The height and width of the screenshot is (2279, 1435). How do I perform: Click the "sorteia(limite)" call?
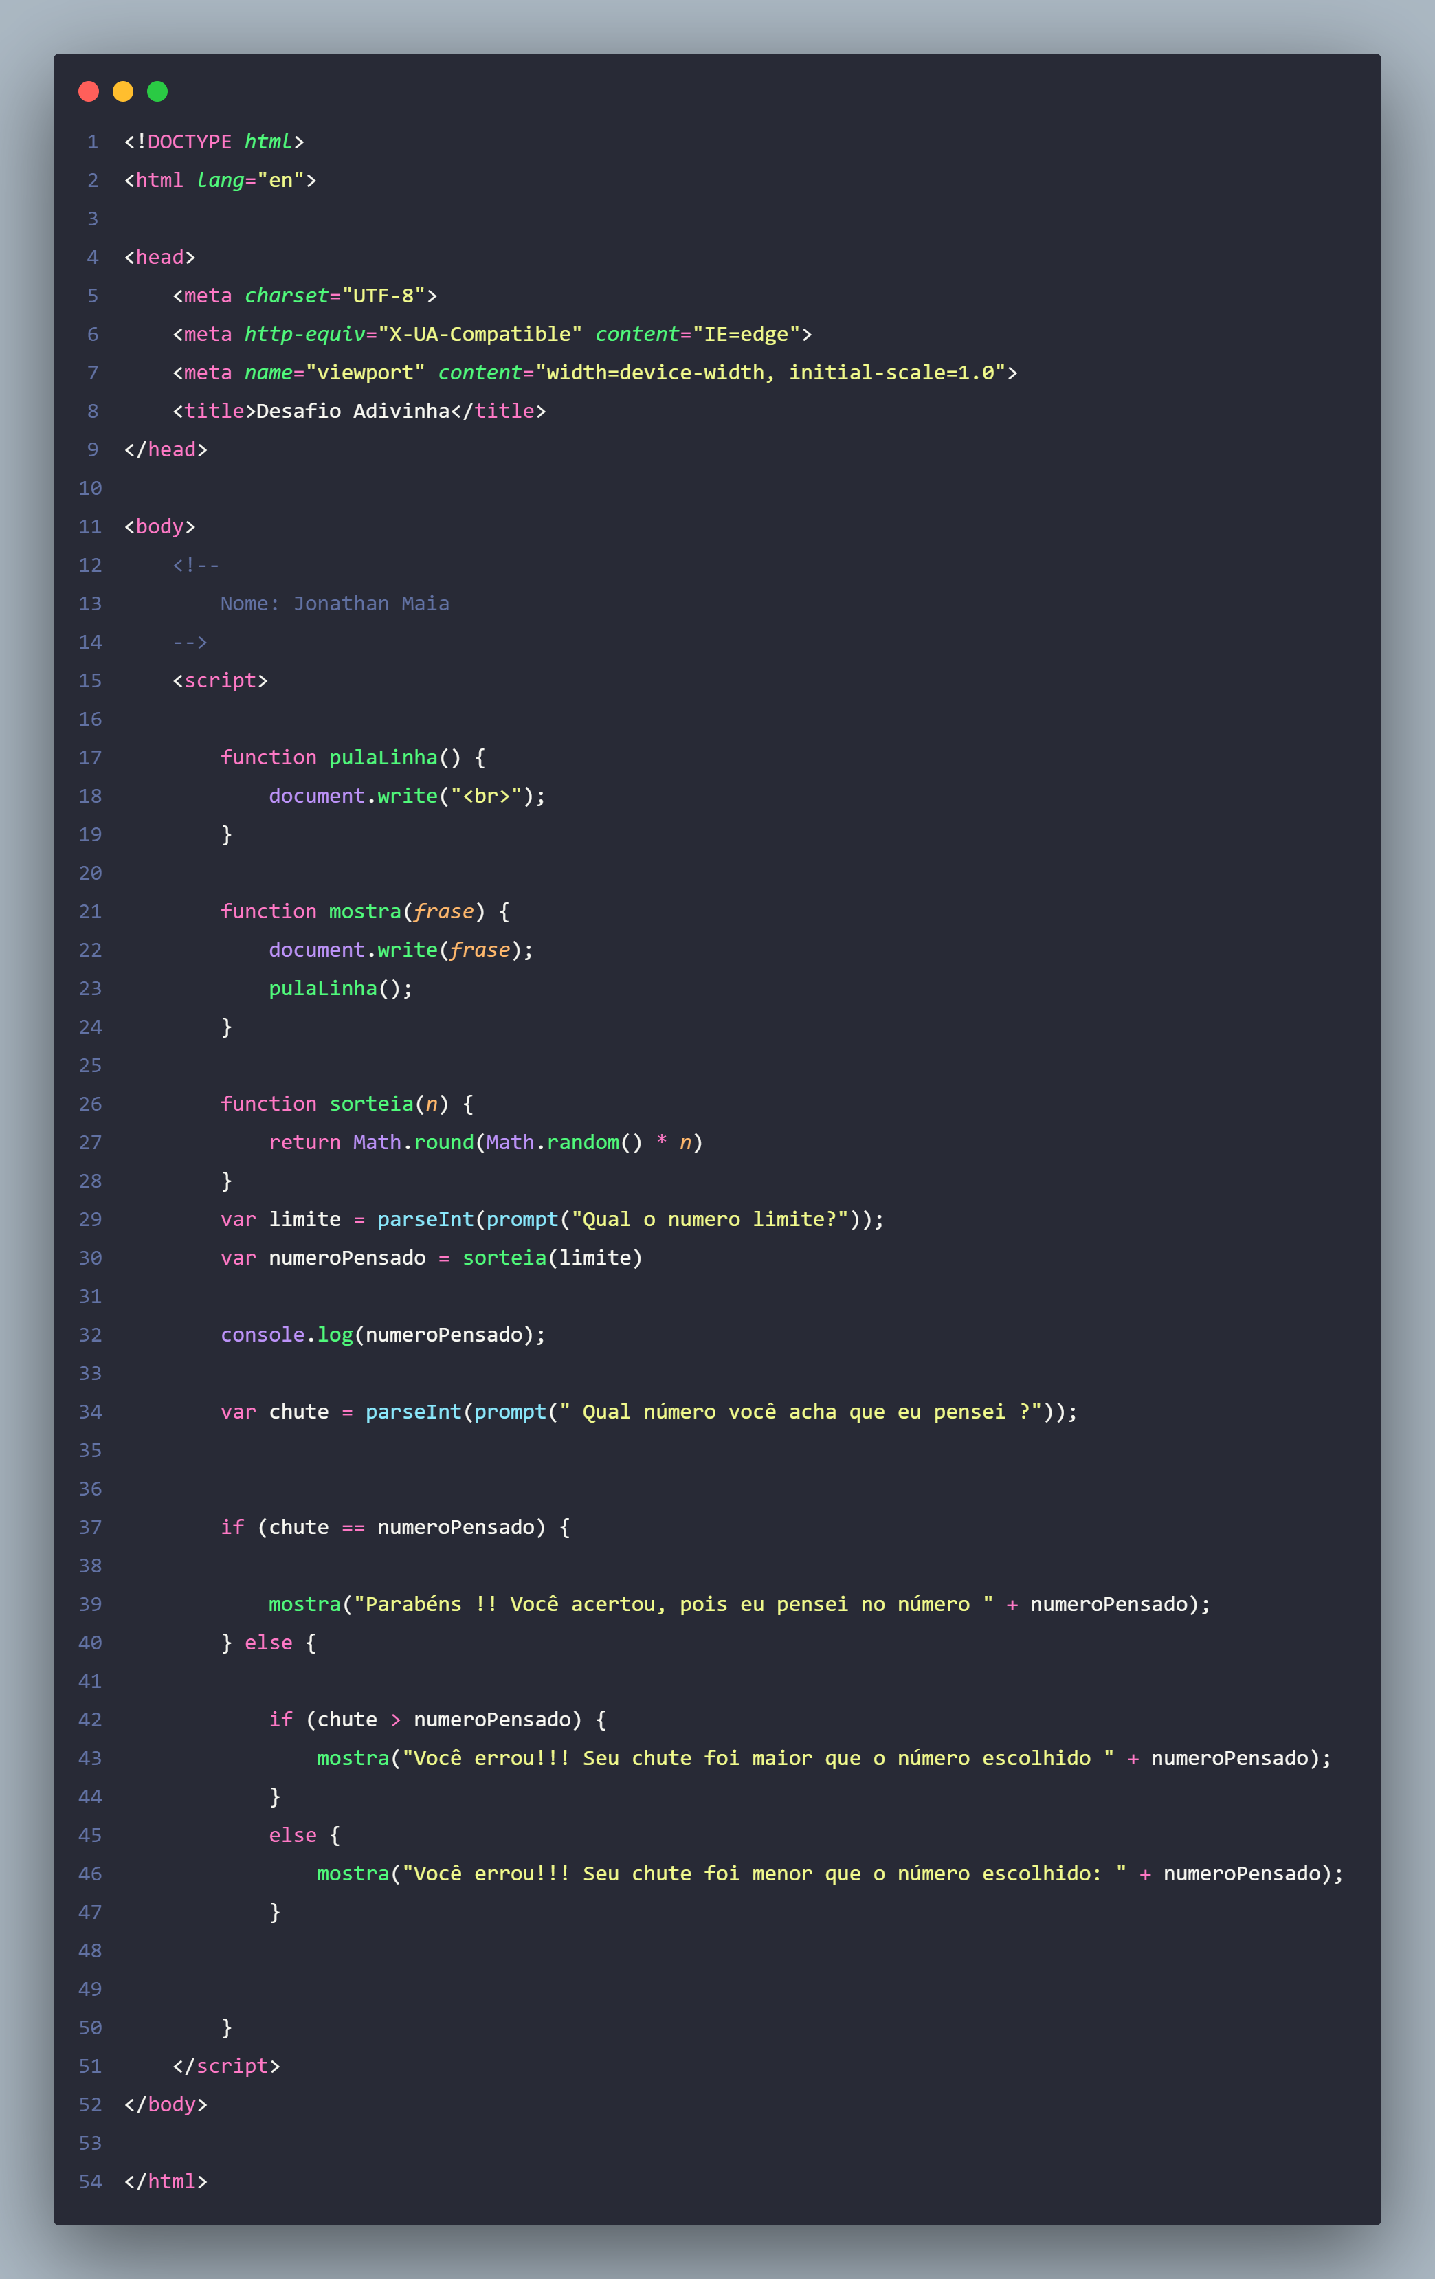[x=552, y=1258]
